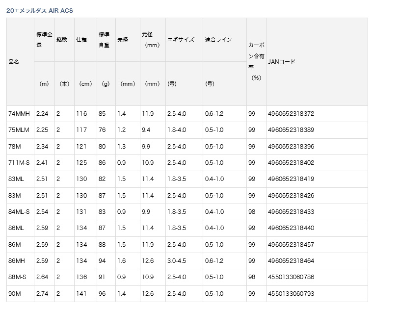400x309 pixels.
Task: Click JAN code 4960652318457
Action: pyautogui.click(x=291, y=244)
